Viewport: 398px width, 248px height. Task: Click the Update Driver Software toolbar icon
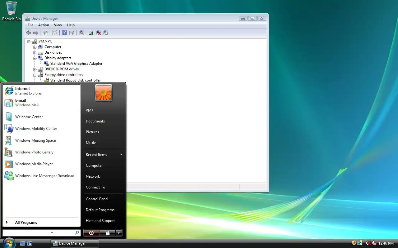(91, 33)
